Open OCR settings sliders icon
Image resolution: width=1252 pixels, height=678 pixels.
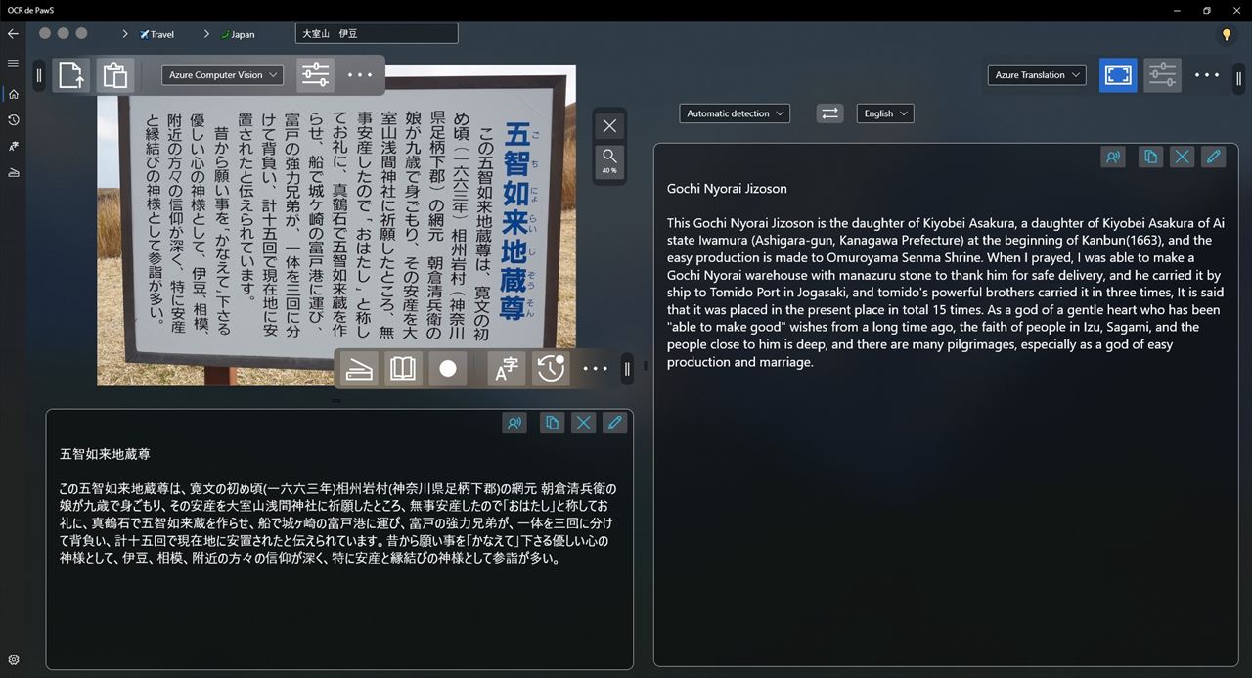pos(315,75)
